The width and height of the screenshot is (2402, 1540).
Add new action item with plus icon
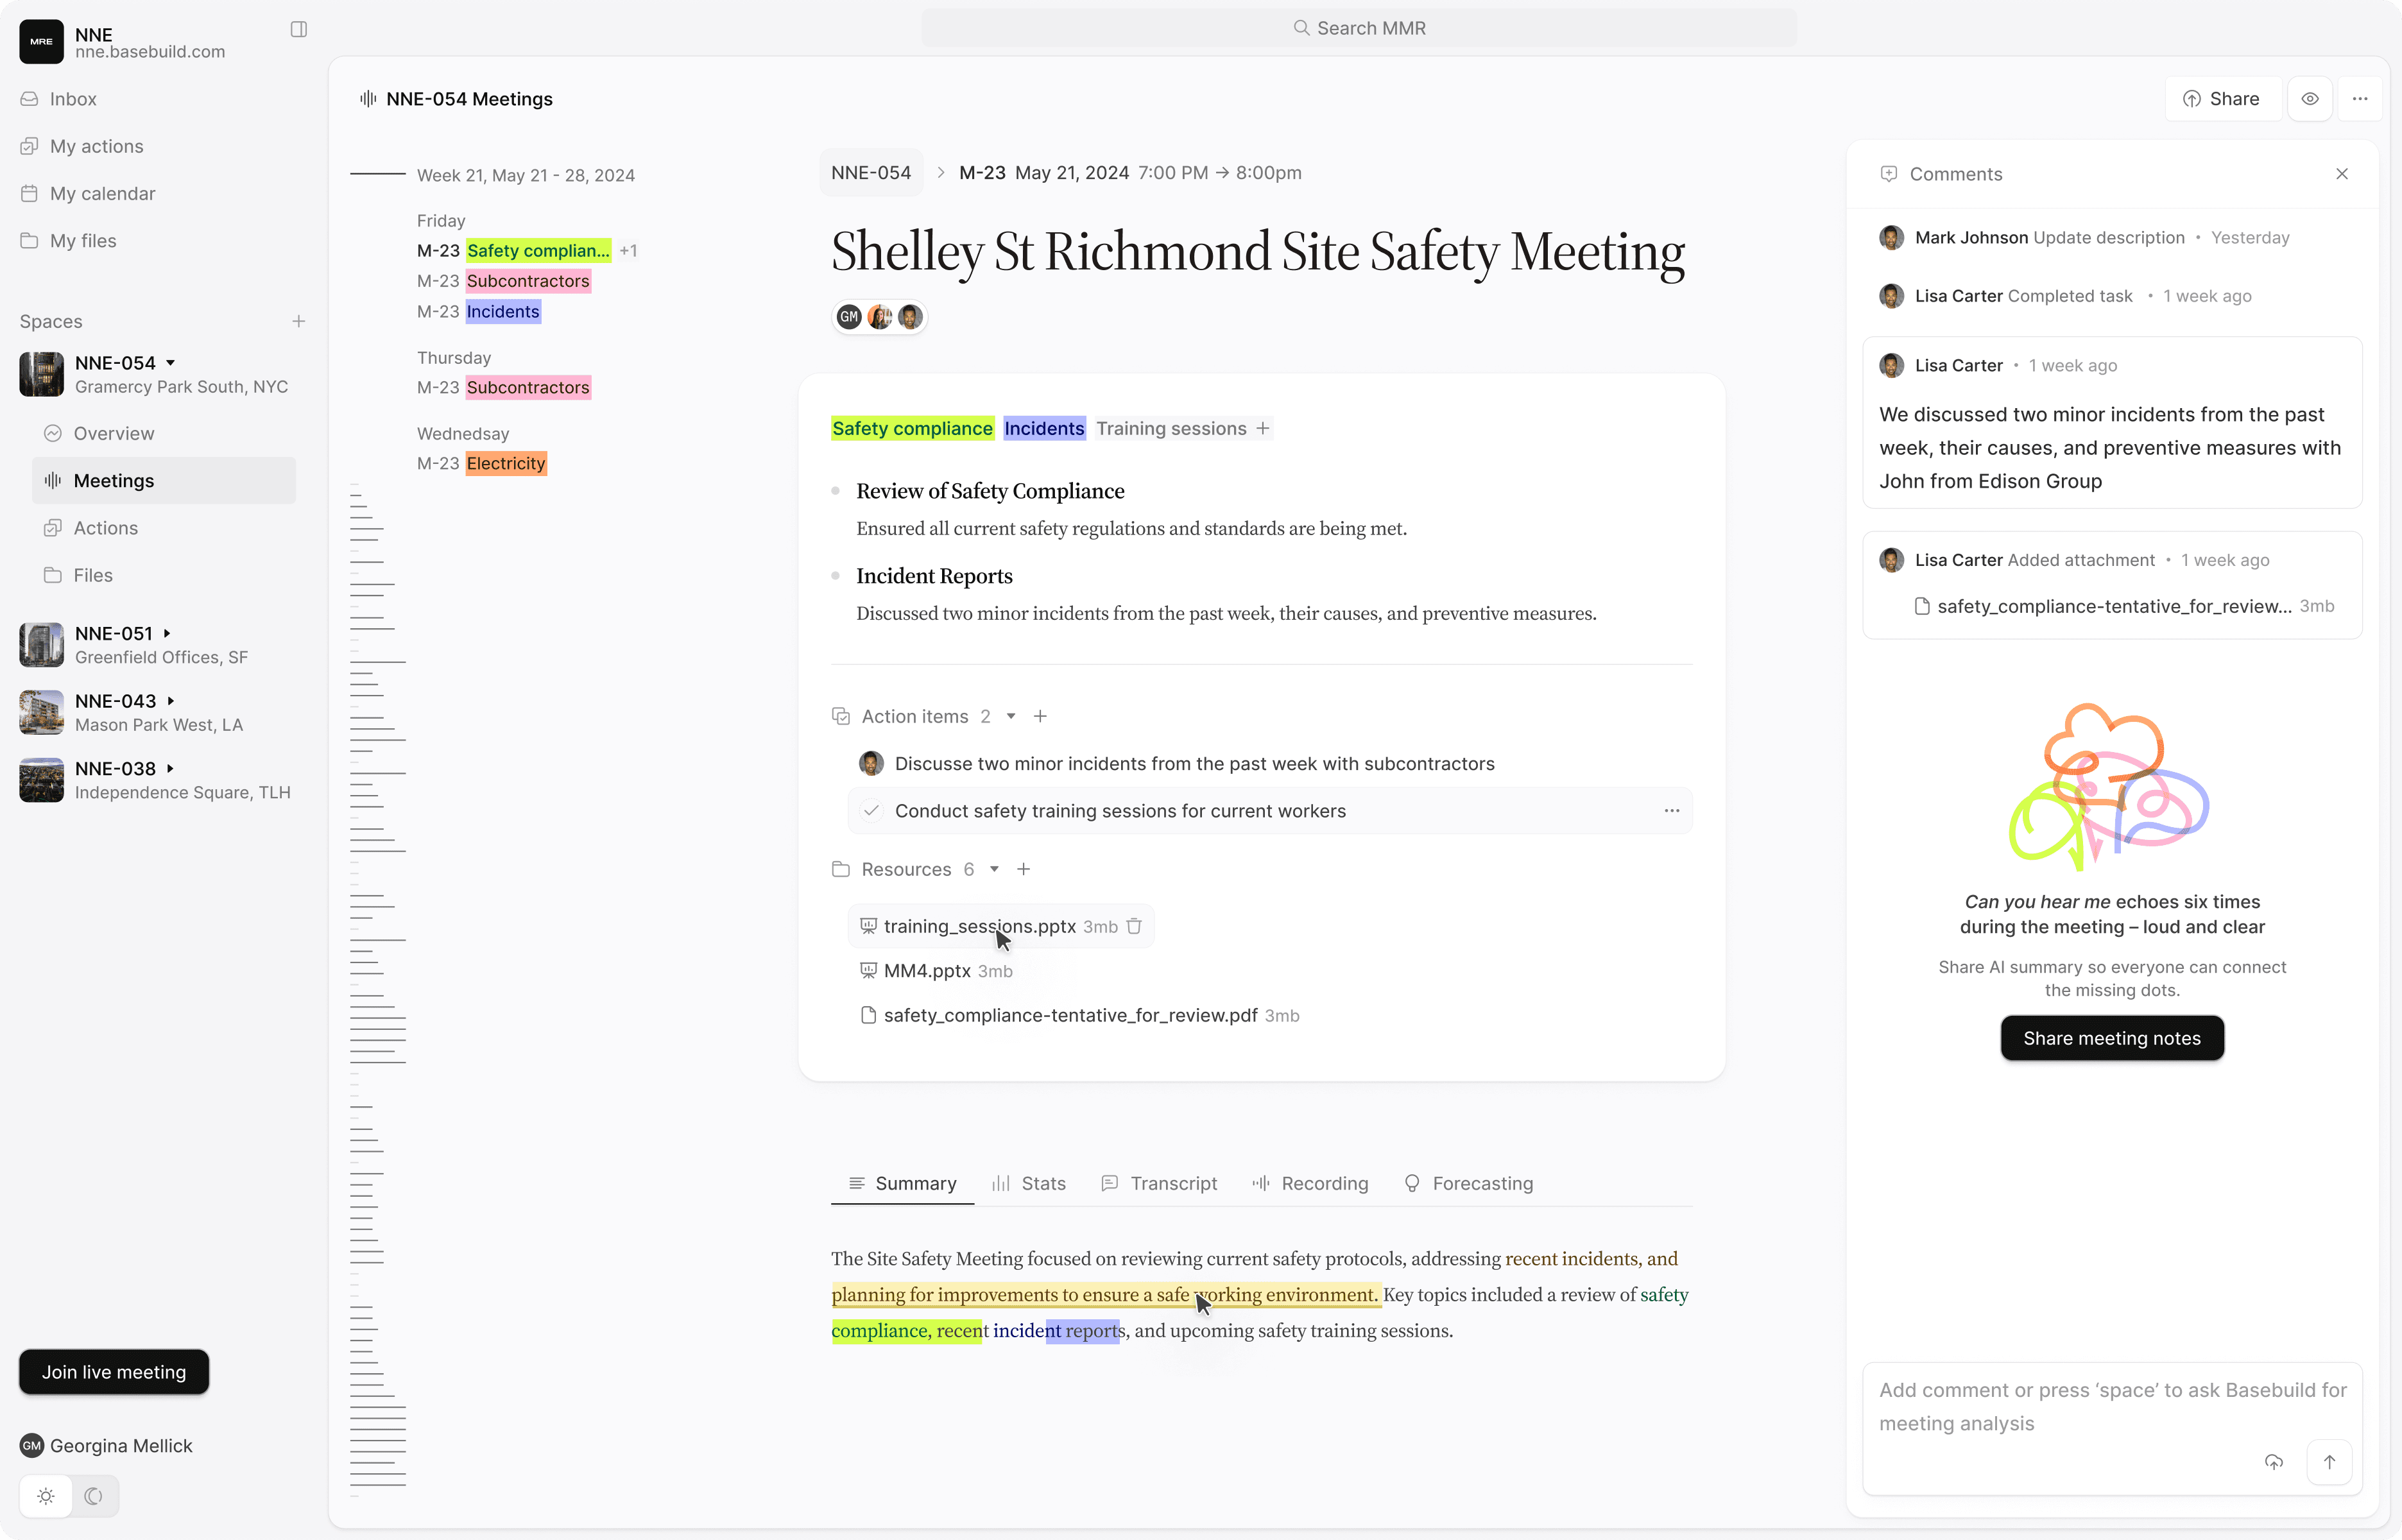tap(1040, 716)
